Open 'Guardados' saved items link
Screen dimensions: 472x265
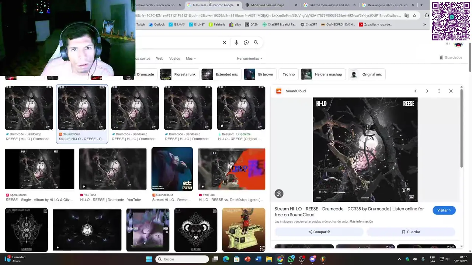pyautogui.click(x=451, y=58)
